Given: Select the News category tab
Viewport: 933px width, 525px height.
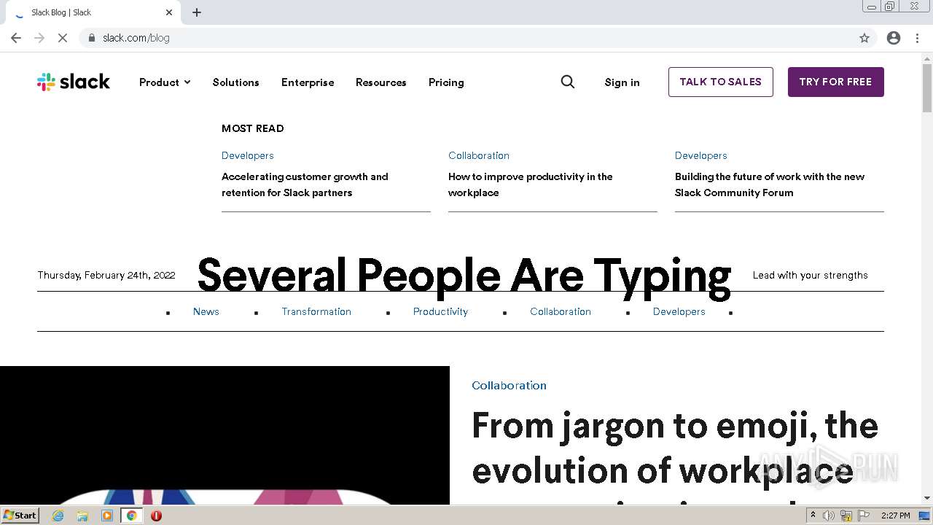Looking at the screenshot, I should (206, 311).
